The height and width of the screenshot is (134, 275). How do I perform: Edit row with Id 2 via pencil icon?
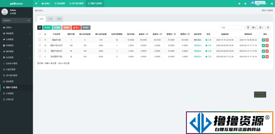[x=263, y=57]
